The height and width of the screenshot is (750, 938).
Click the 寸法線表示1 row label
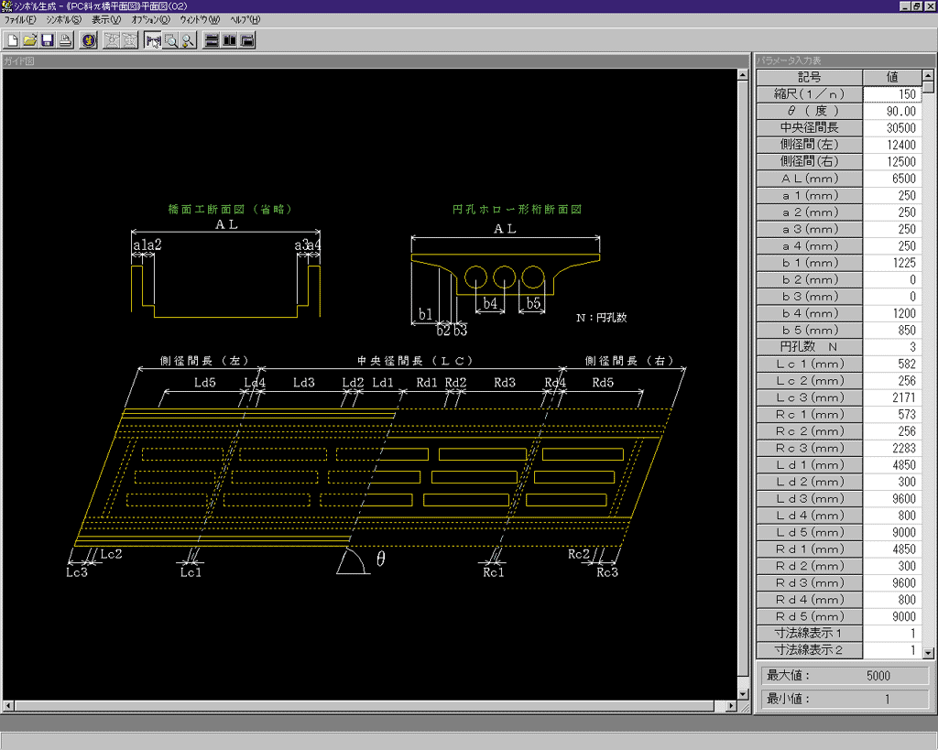tap(810, 634)
